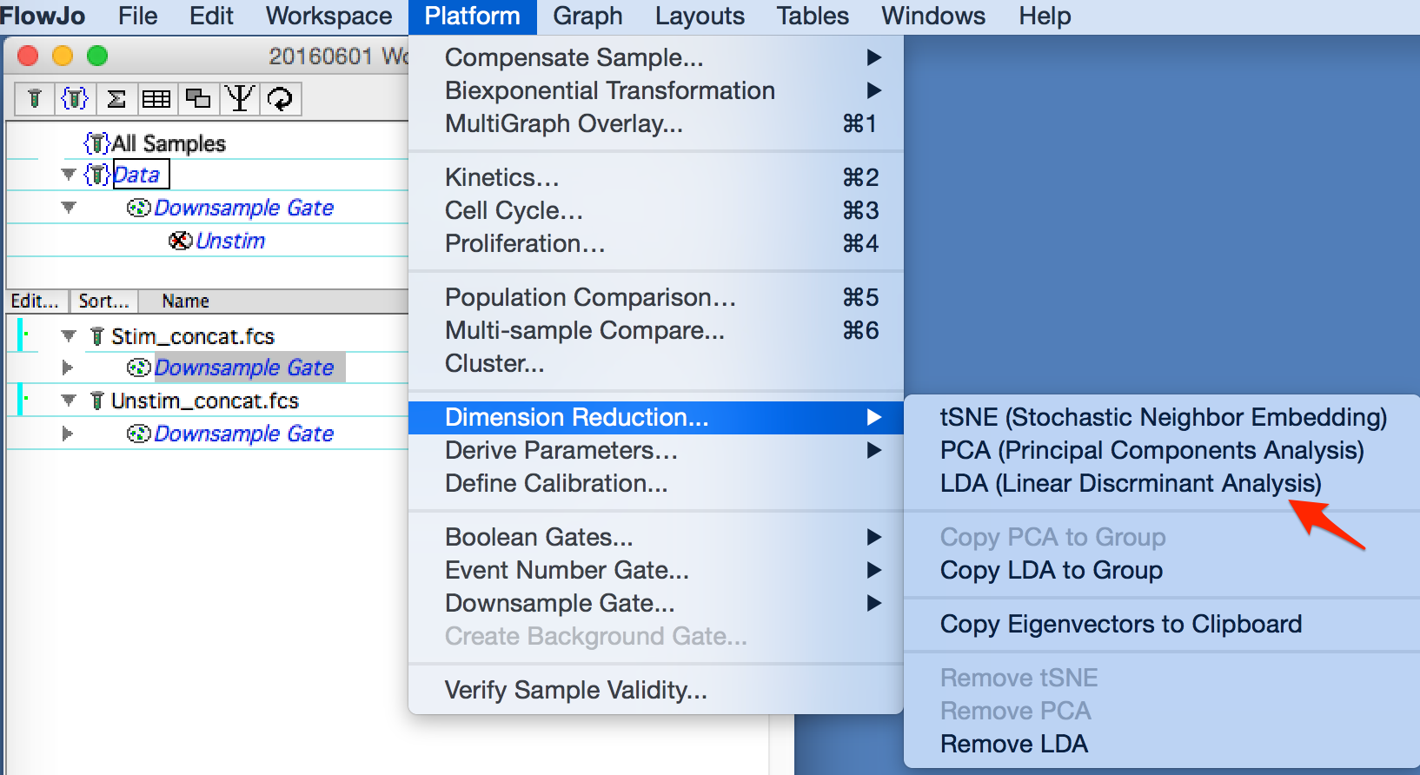Open the File menu
The image size is (1420, 775).
click(137, 16)
